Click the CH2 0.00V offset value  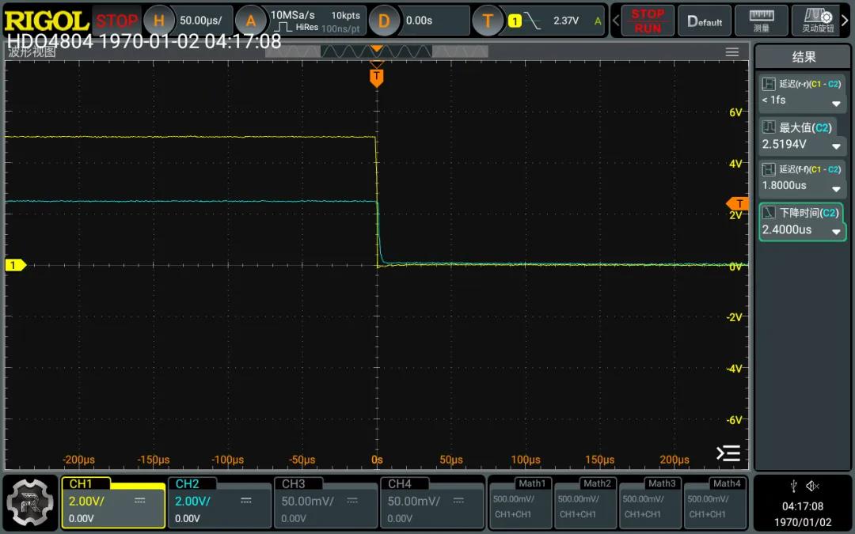click(x=187, y=518)
